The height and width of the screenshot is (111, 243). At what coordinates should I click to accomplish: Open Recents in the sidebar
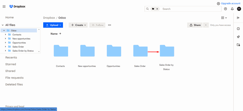click(x=11, y=58)
